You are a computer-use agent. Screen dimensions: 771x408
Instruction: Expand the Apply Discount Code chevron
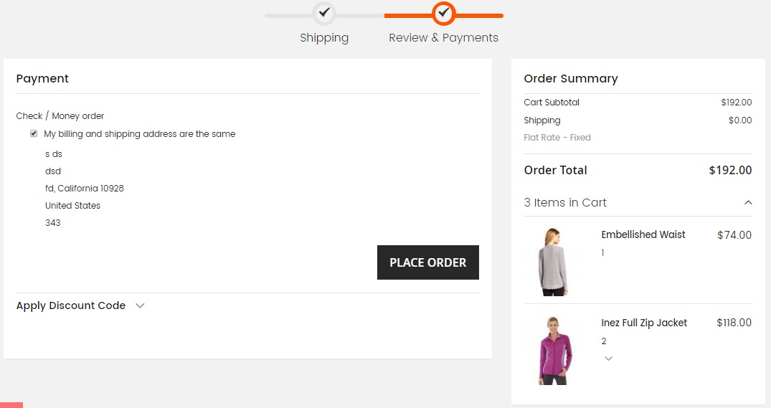pyautogui.click(x=140, y=305)
